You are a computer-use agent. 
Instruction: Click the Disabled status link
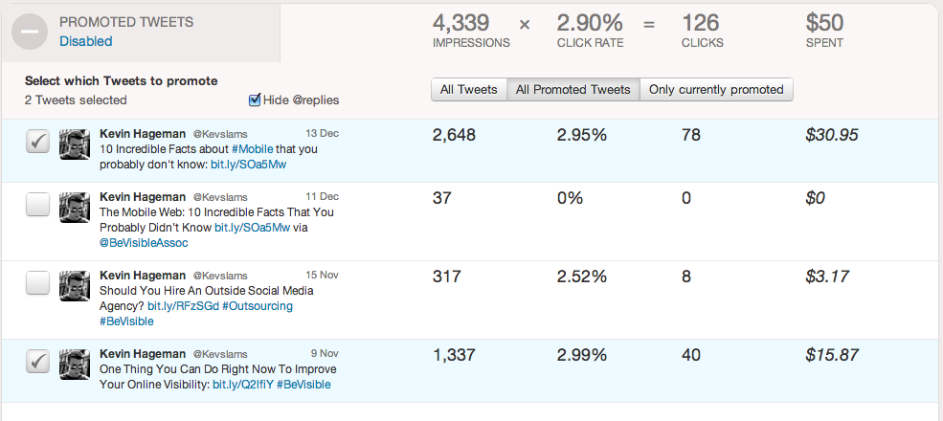pyautogui.click(x=85, y=41)
